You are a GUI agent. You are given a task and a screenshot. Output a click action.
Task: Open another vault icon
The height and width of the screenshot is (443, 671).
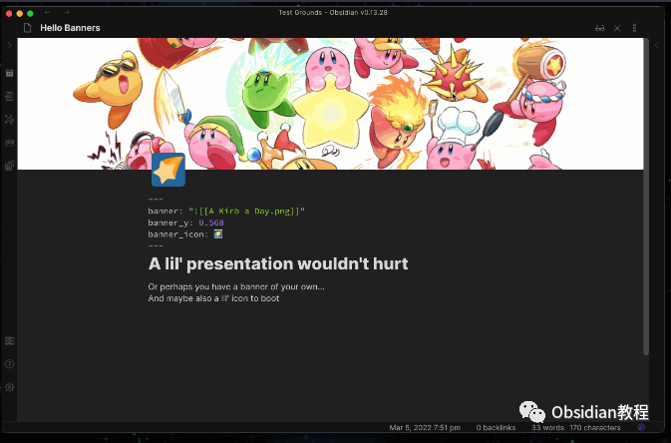pos(9,341)
